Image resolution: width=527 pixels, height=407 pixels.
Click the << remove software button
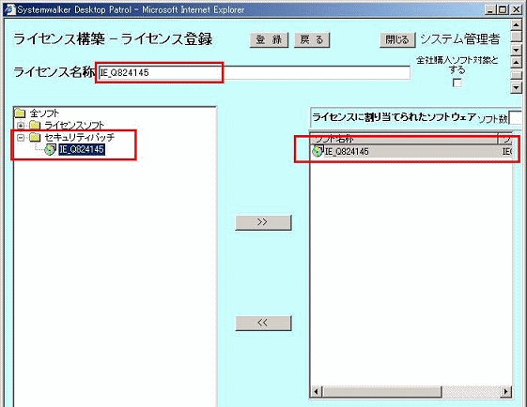263,323
